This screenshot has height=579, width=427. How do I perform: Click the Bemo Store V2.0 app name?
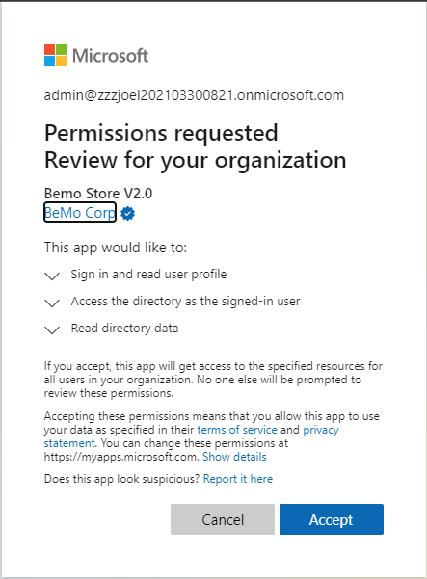click(98, 193)
